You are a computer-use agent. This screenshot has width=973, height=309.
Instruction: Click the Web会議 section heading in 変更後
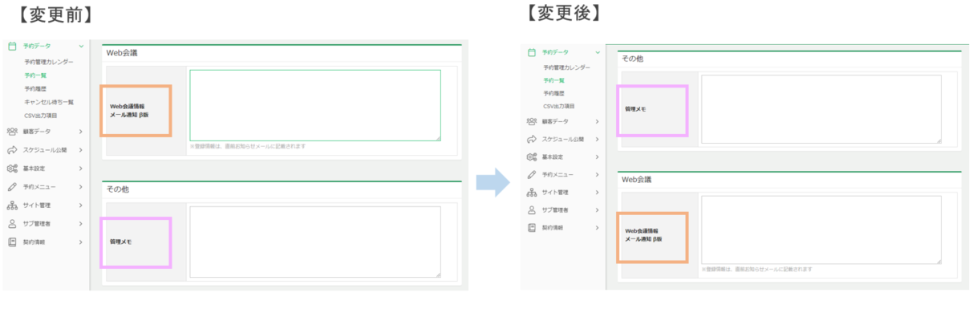coord(637,180)
